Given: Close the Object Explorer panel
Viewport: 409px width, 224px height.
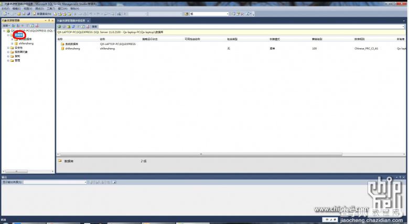Looking at the screenshot, I should pos(52,20).
